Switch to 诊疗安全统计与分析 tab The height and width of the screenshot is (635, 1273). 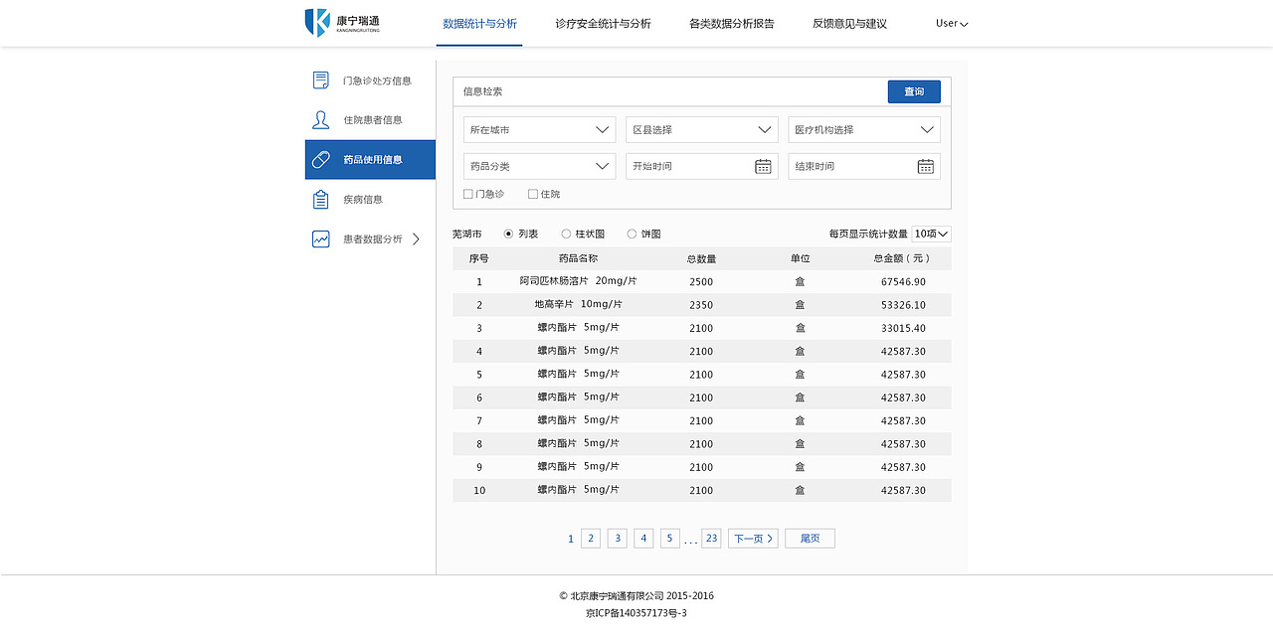click(603, 23)
